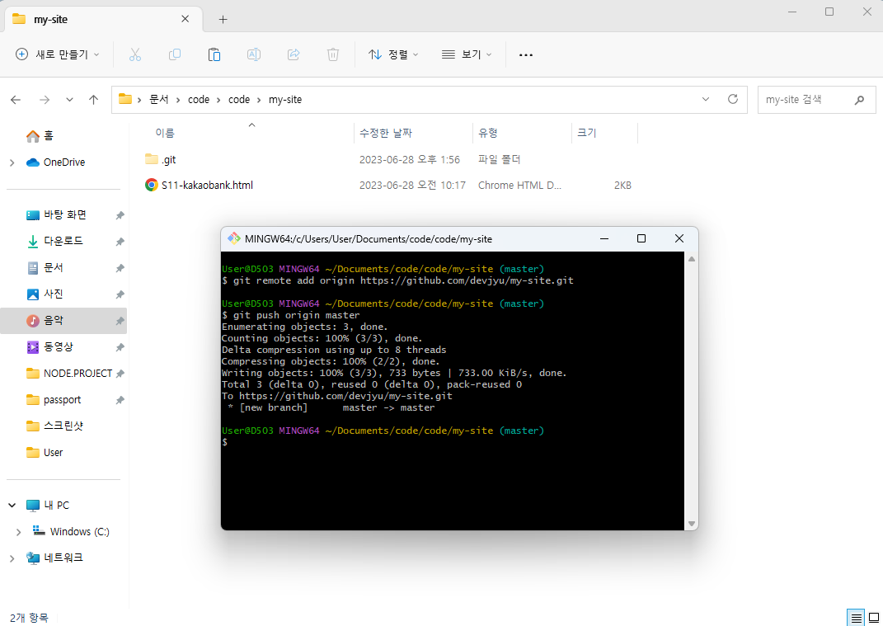Expand address bar history dropdown
Viewport: 883px width, 626px height.
coord(706,99)
